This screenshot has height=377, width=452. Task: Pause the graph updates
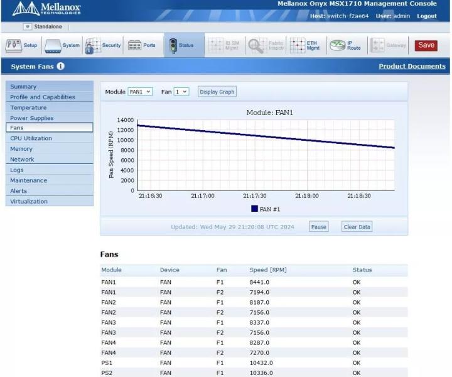click(x=318, y=227)
